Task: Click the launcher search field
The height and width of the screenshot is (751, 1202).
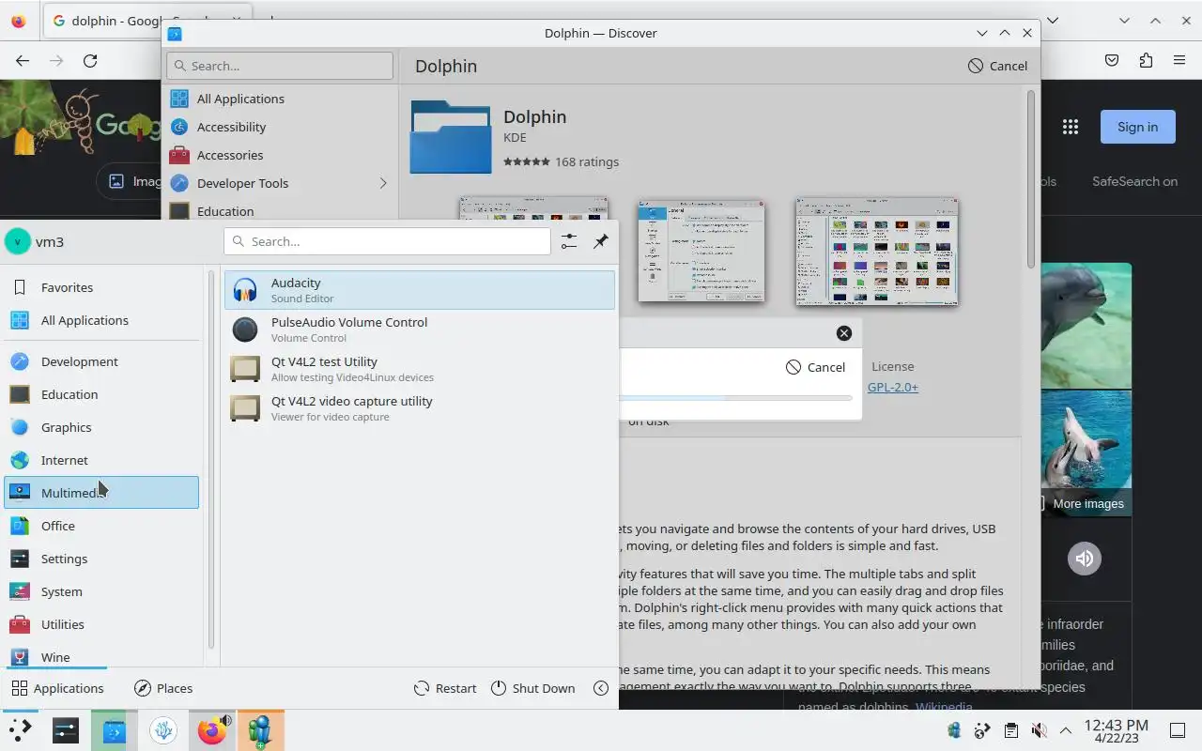Action: tap(387, 241)
